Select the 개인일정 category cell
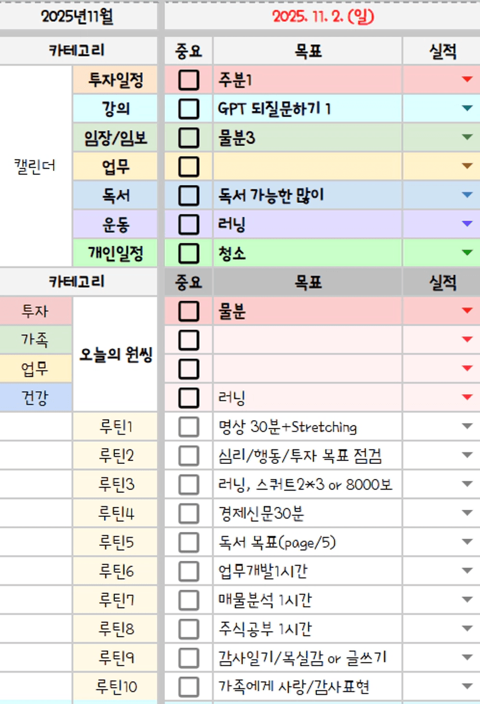The image size is (480, 704). click(115, 253)
